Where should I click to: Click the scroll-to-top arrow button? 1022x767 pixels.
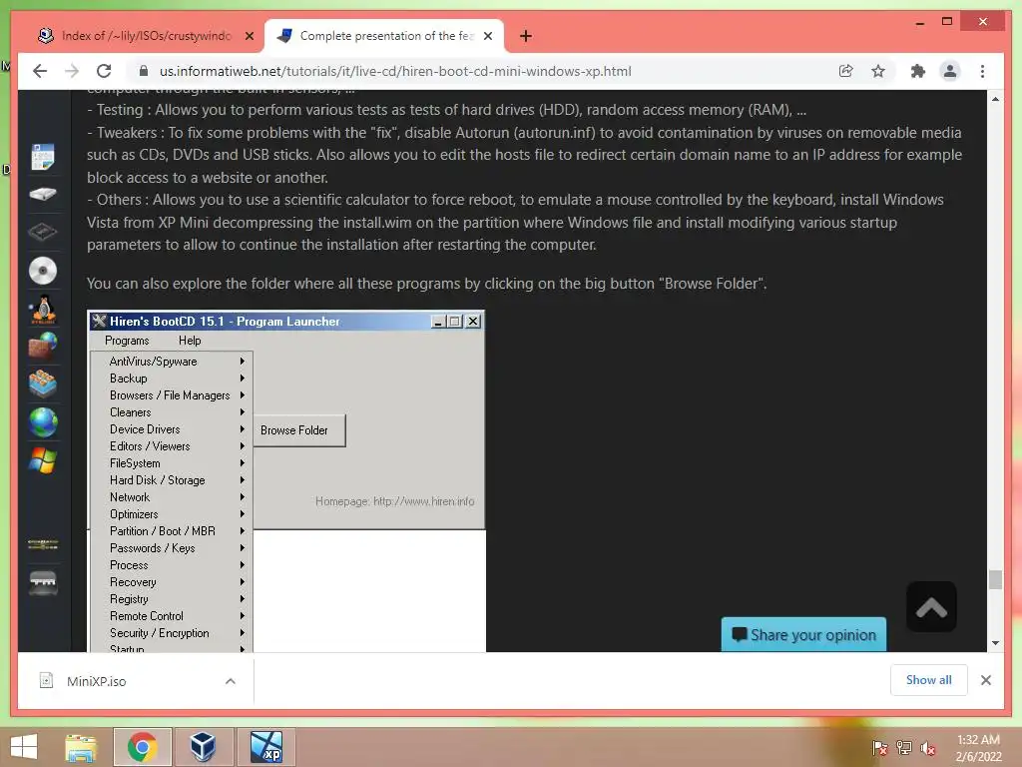click(x=931, y=606)
